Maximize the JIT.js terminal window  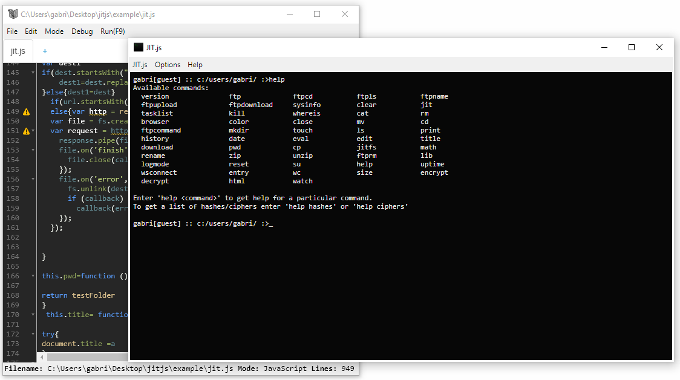[632, 47]
